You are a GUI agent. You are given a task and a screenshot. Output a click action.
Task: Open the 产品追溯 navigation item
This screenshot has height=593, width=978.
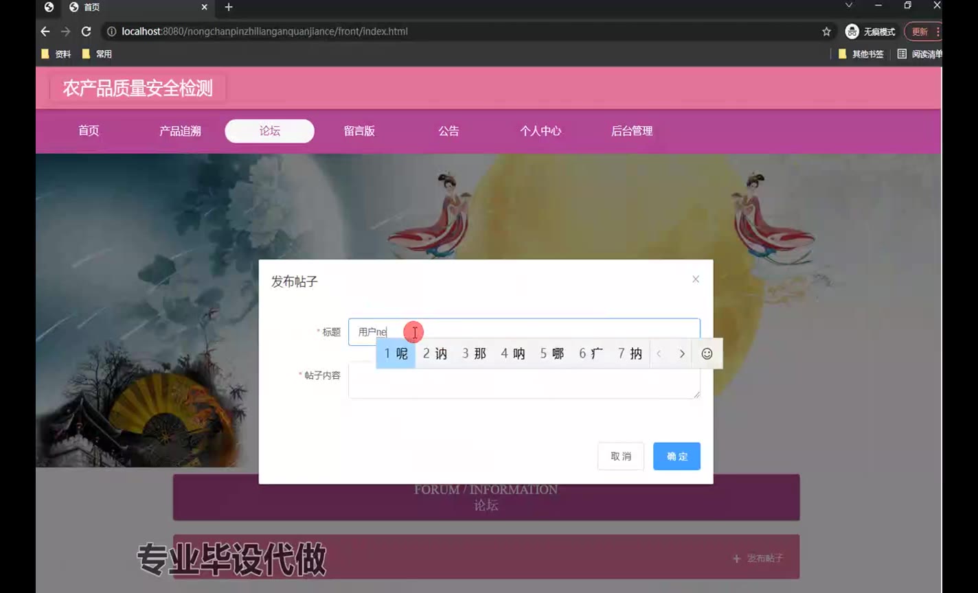pos(180,131)
